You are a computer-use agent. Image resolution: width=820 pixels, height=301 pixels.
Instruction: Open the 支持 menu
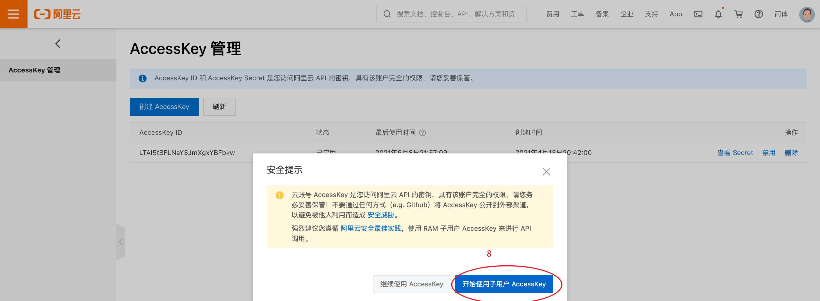pyautogui.click(x=651, y=14)
